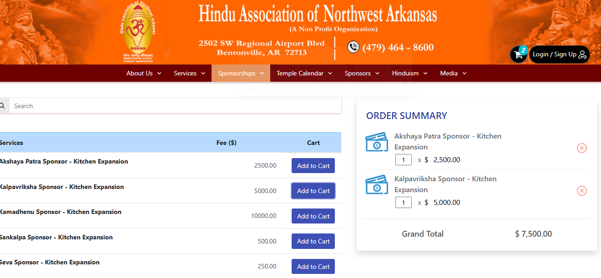Viewport: 601px width, 278px height.
Task: Click the Services column header
Action: click(x=11, y=143)
